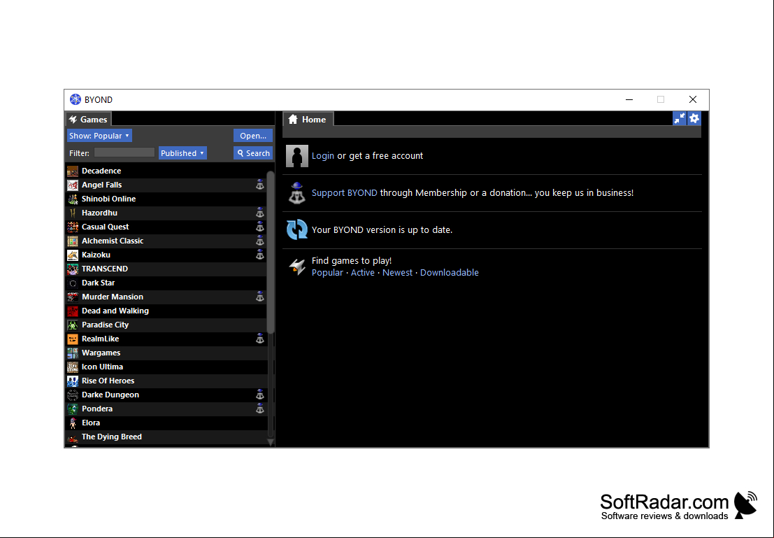774x538 pixels.
Task: Click the Open... button
Action: click(x=252, y=135)
